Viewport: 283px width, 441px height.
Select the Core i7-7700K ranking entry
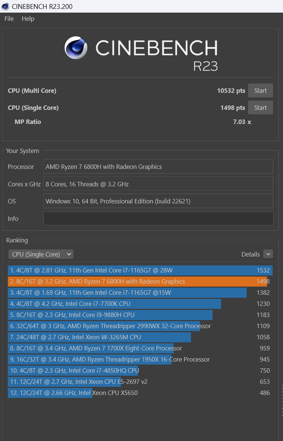140,304
